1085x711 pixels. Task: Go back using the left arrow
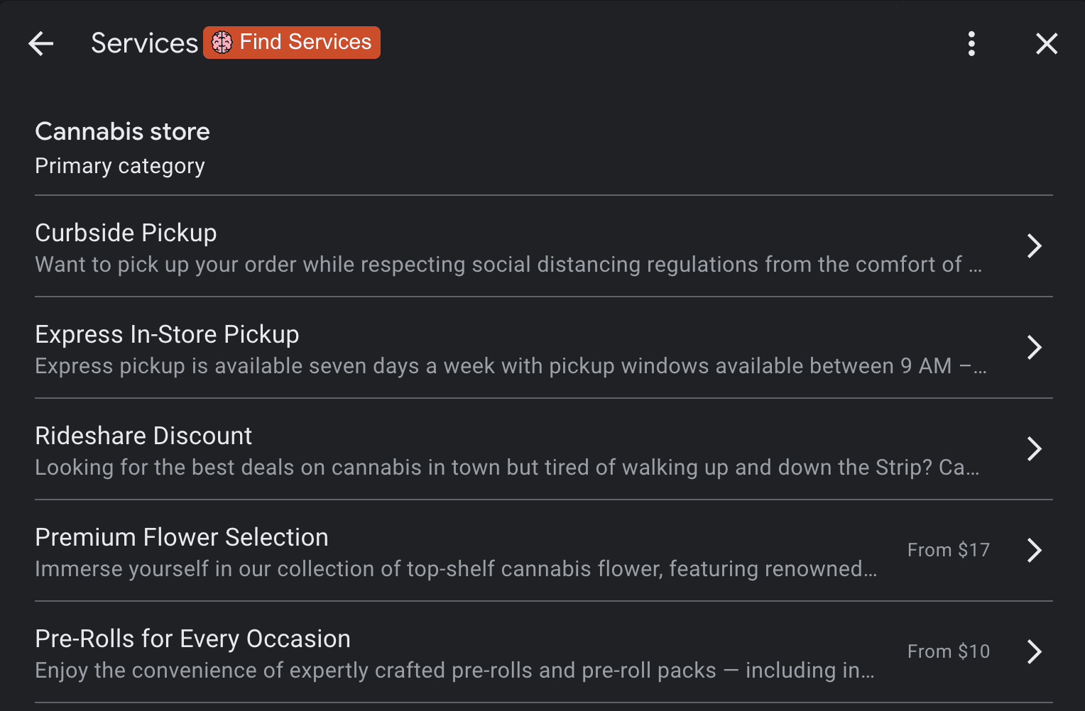[x=41, y=44]
